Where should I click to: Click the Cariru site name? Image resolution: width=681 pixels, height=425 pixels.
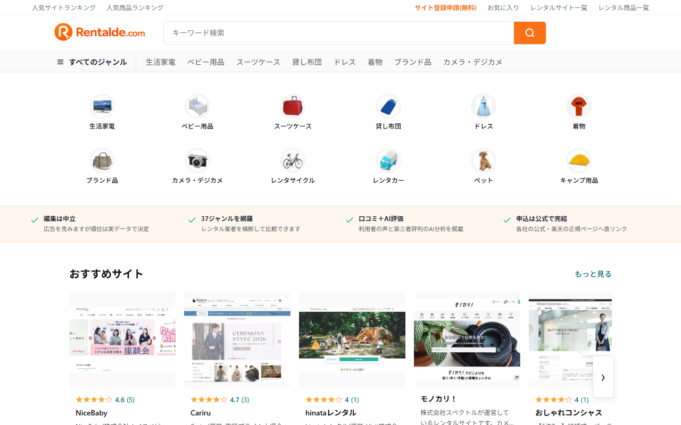(x=201, y=413)
